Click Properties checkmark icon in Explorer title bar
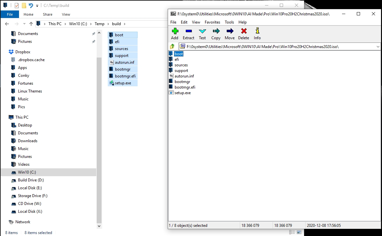This screenshot has width=382, height=236. click(x=17, y=5)
